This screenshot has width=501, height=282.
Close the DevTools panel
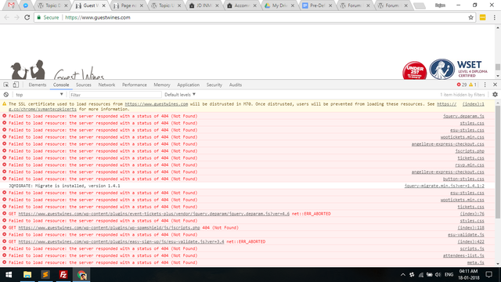tap(495, 85)
